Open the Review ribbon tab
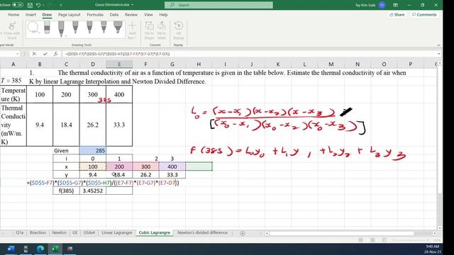The height and width of the screenshot is (255, 454). click(x=131, y=14)
